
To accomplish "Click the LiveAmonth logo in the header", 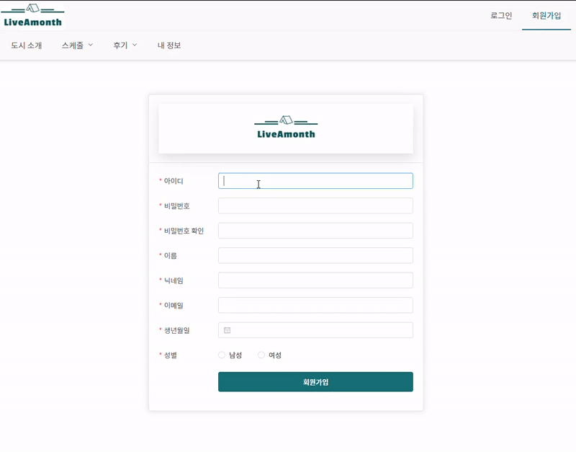I will 32,16.
